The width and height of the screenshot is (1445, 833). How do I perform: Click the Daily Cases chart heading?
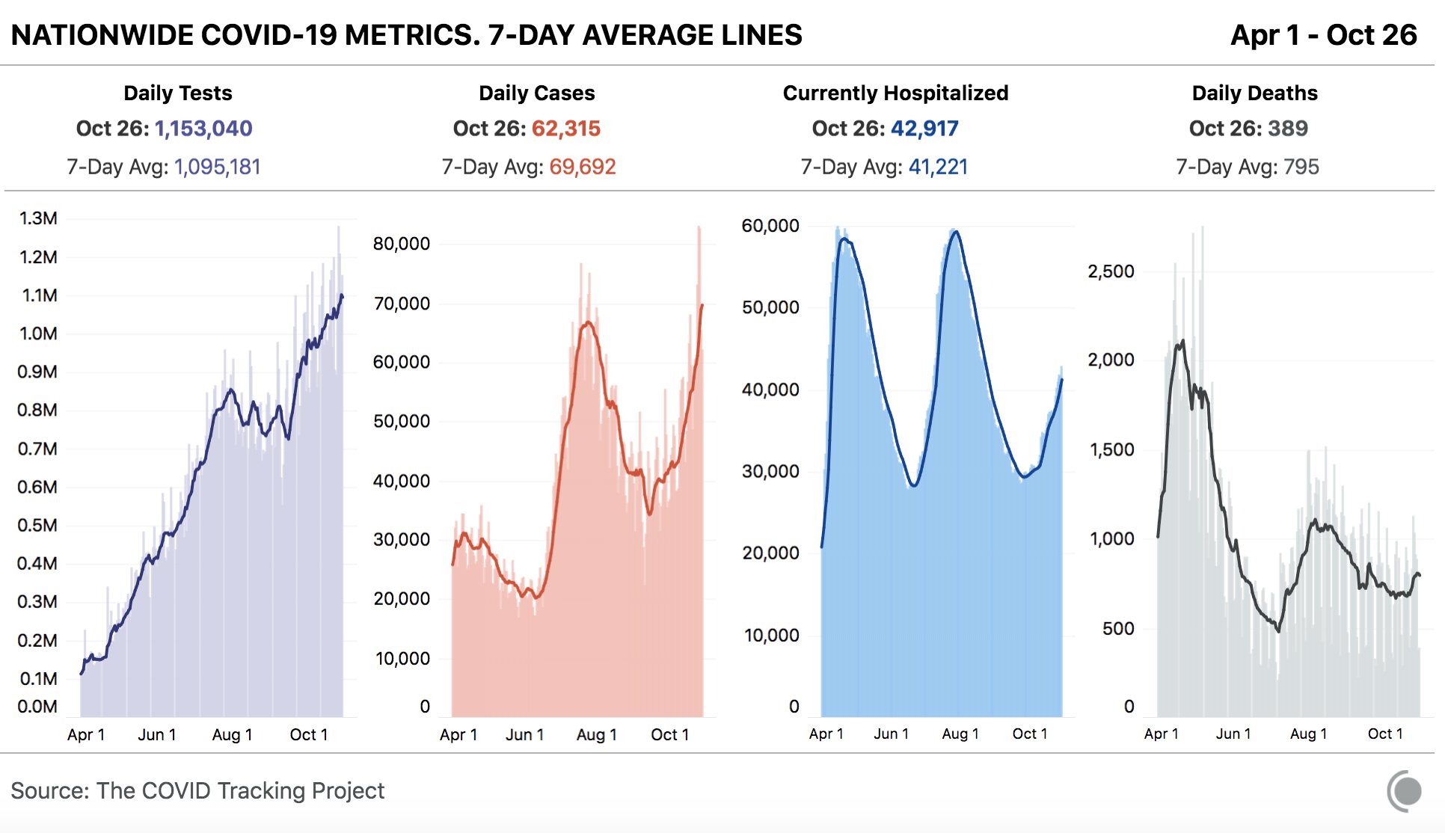[x=536, y=93]
